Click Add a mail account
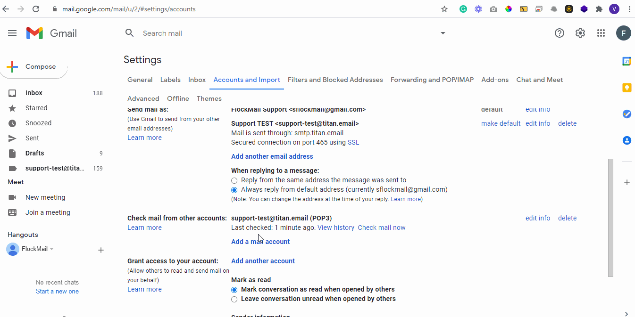The width and height of the screenshot is (635, 317). point(260,242)
